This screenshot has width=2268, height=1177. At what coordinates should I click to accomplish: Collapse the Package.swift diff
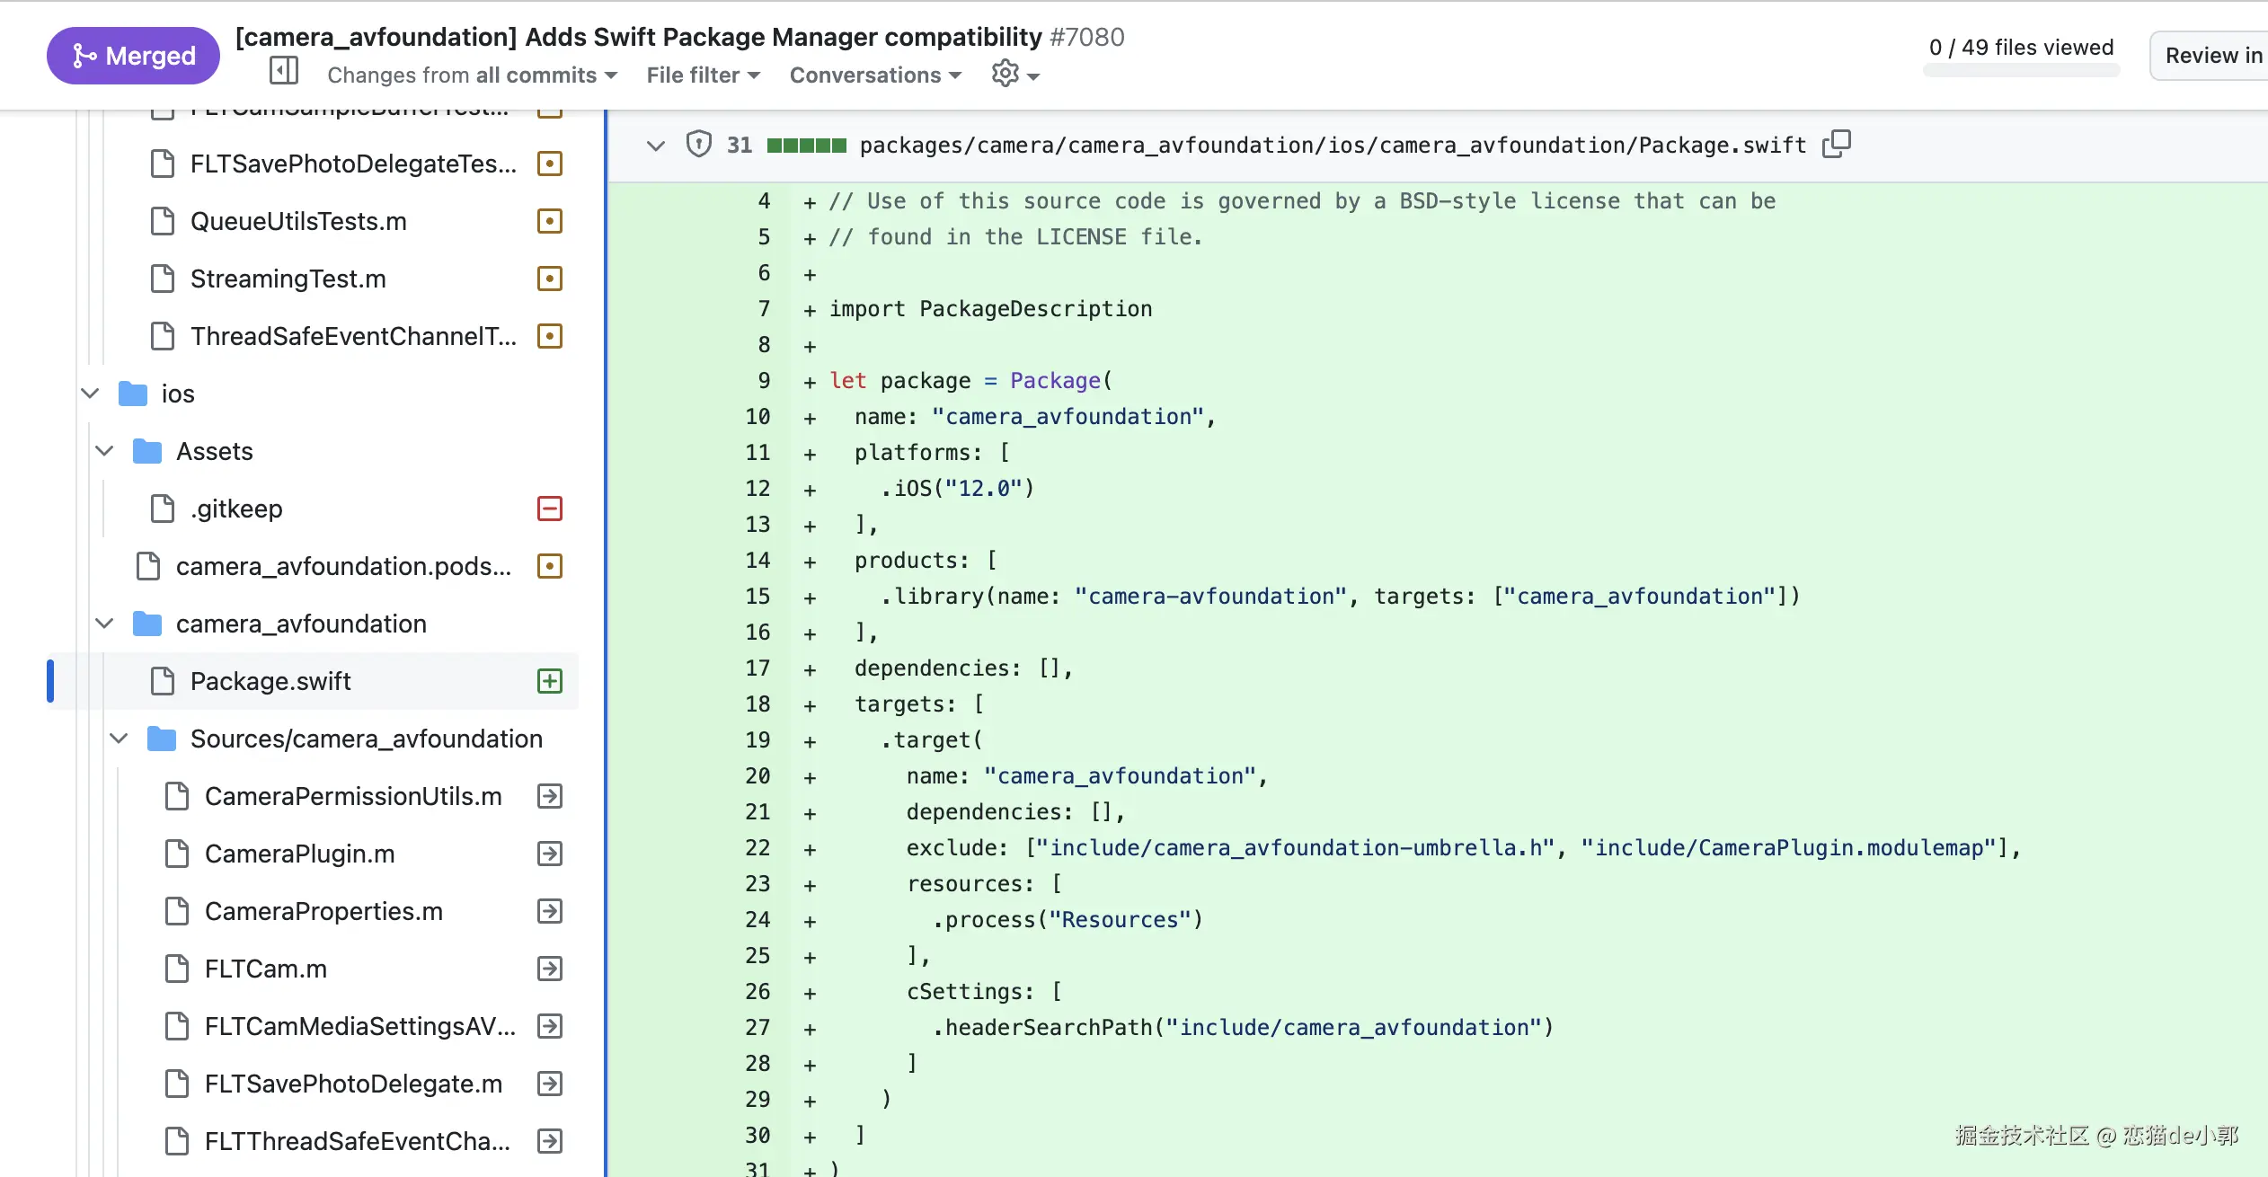pyautogui.click(x=656, y=146)
